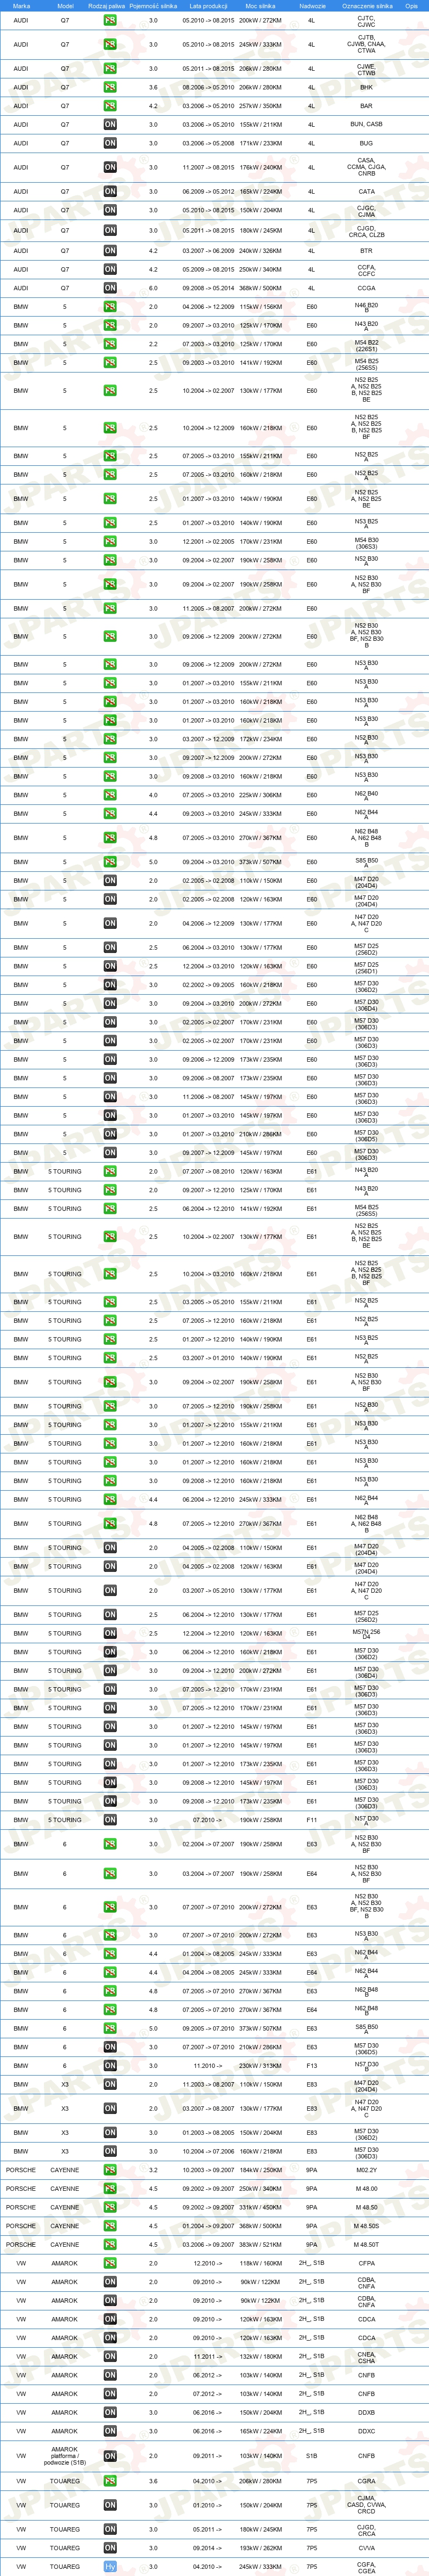Select the diesel icon for the Audi CCFA, CCFC row
Viewport: 429px width, 2576px height.
[110, 269]
